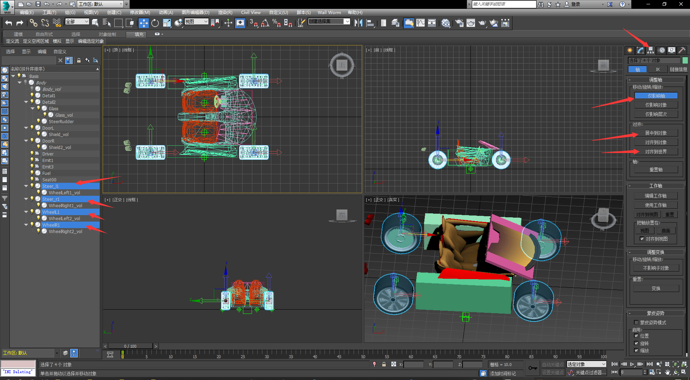Uncheck the 旋转 checkbox under 启用
690x380 pixels.
click(x=636, y=343)
